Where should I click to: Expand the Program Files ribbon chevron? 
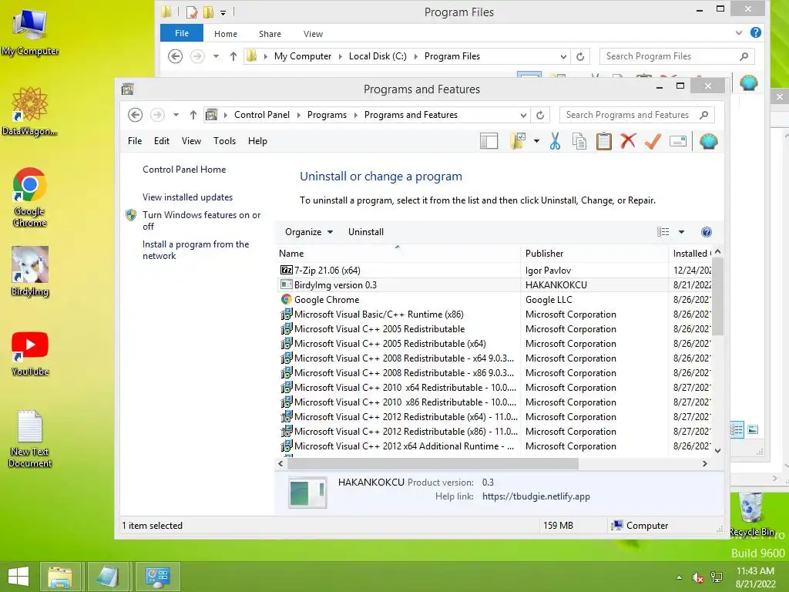click(x=739, y=33)
